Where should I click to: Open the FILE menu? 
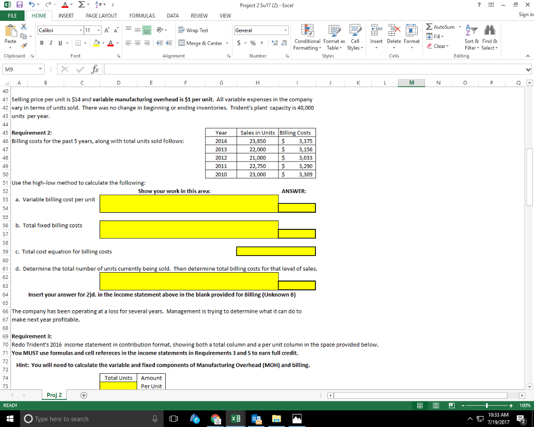pyautogui.click(x=14, y=16)
